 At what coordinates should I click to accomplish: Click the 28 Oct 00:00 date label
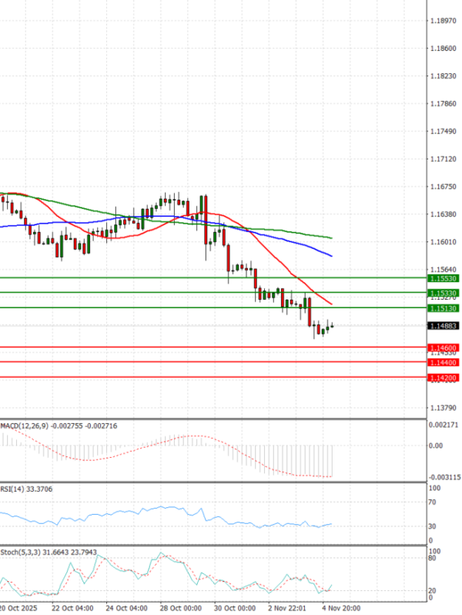pos(179,607)
